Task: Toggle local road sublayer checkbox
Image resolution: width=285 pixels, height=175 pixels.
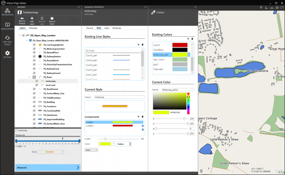Action: pyautogui.click(x=37, y=85)
